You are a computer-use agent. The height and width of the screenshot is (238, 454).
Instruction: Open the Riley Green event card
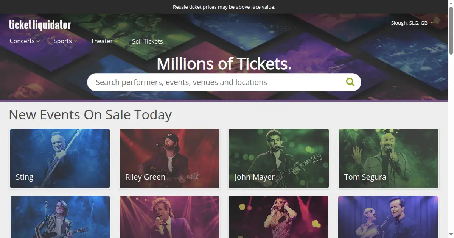[169, 158]
